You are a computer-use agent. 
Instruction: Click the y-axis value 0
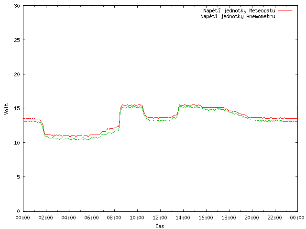19,211
